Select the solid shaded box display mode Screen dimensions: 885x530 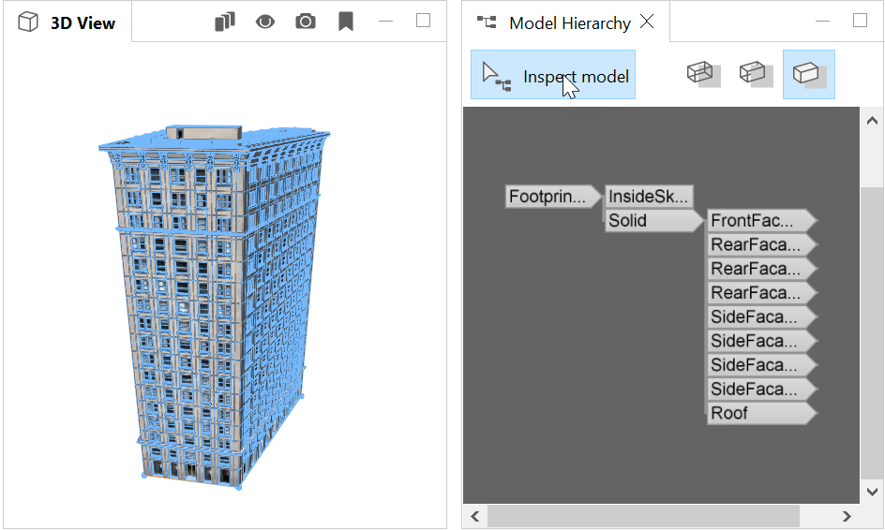click(x=808, y=74)
